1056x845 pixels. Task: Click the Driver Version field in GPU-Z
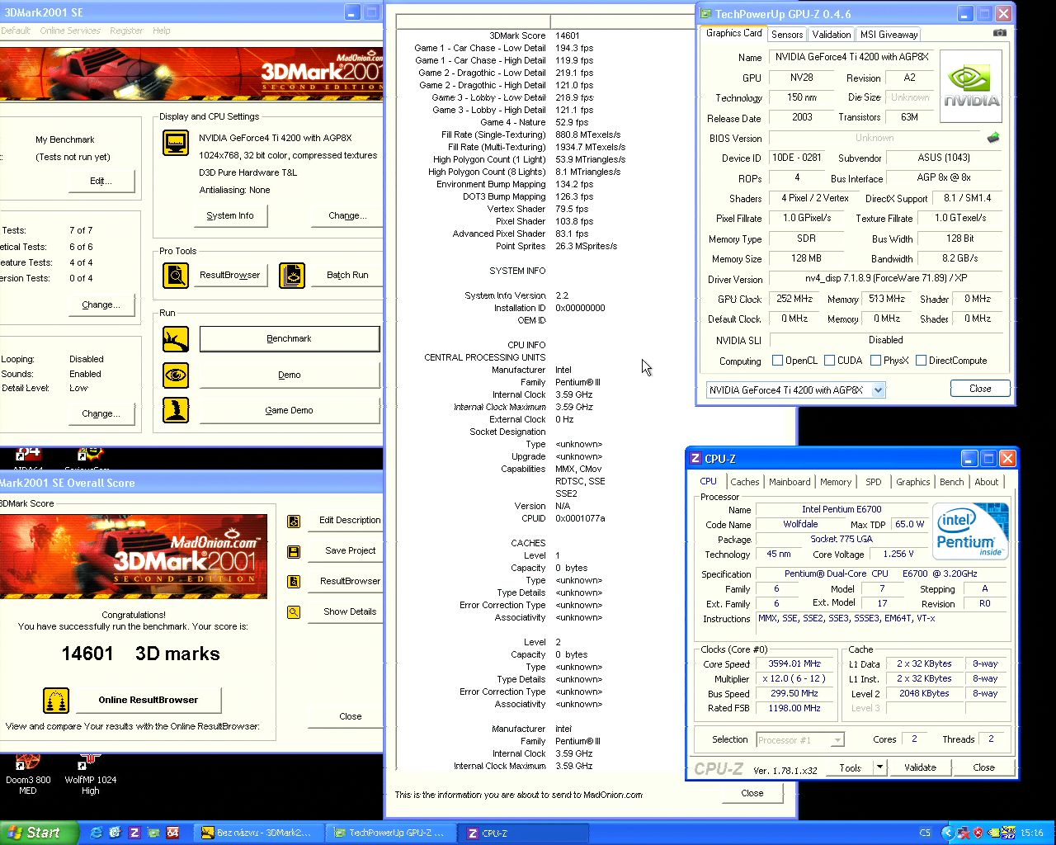point(884,279)
